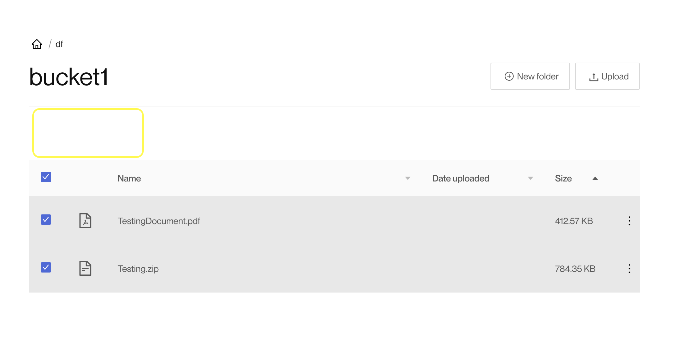The width and height of the screenshot is (696, 361).
Task: Click the yellow highlighted box
Action: click(88, 133)
